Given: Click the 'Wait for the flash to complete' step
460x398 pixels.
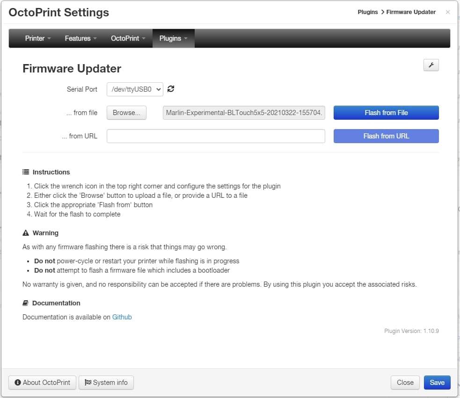Looking at the screenshot, I should point(77,214).
